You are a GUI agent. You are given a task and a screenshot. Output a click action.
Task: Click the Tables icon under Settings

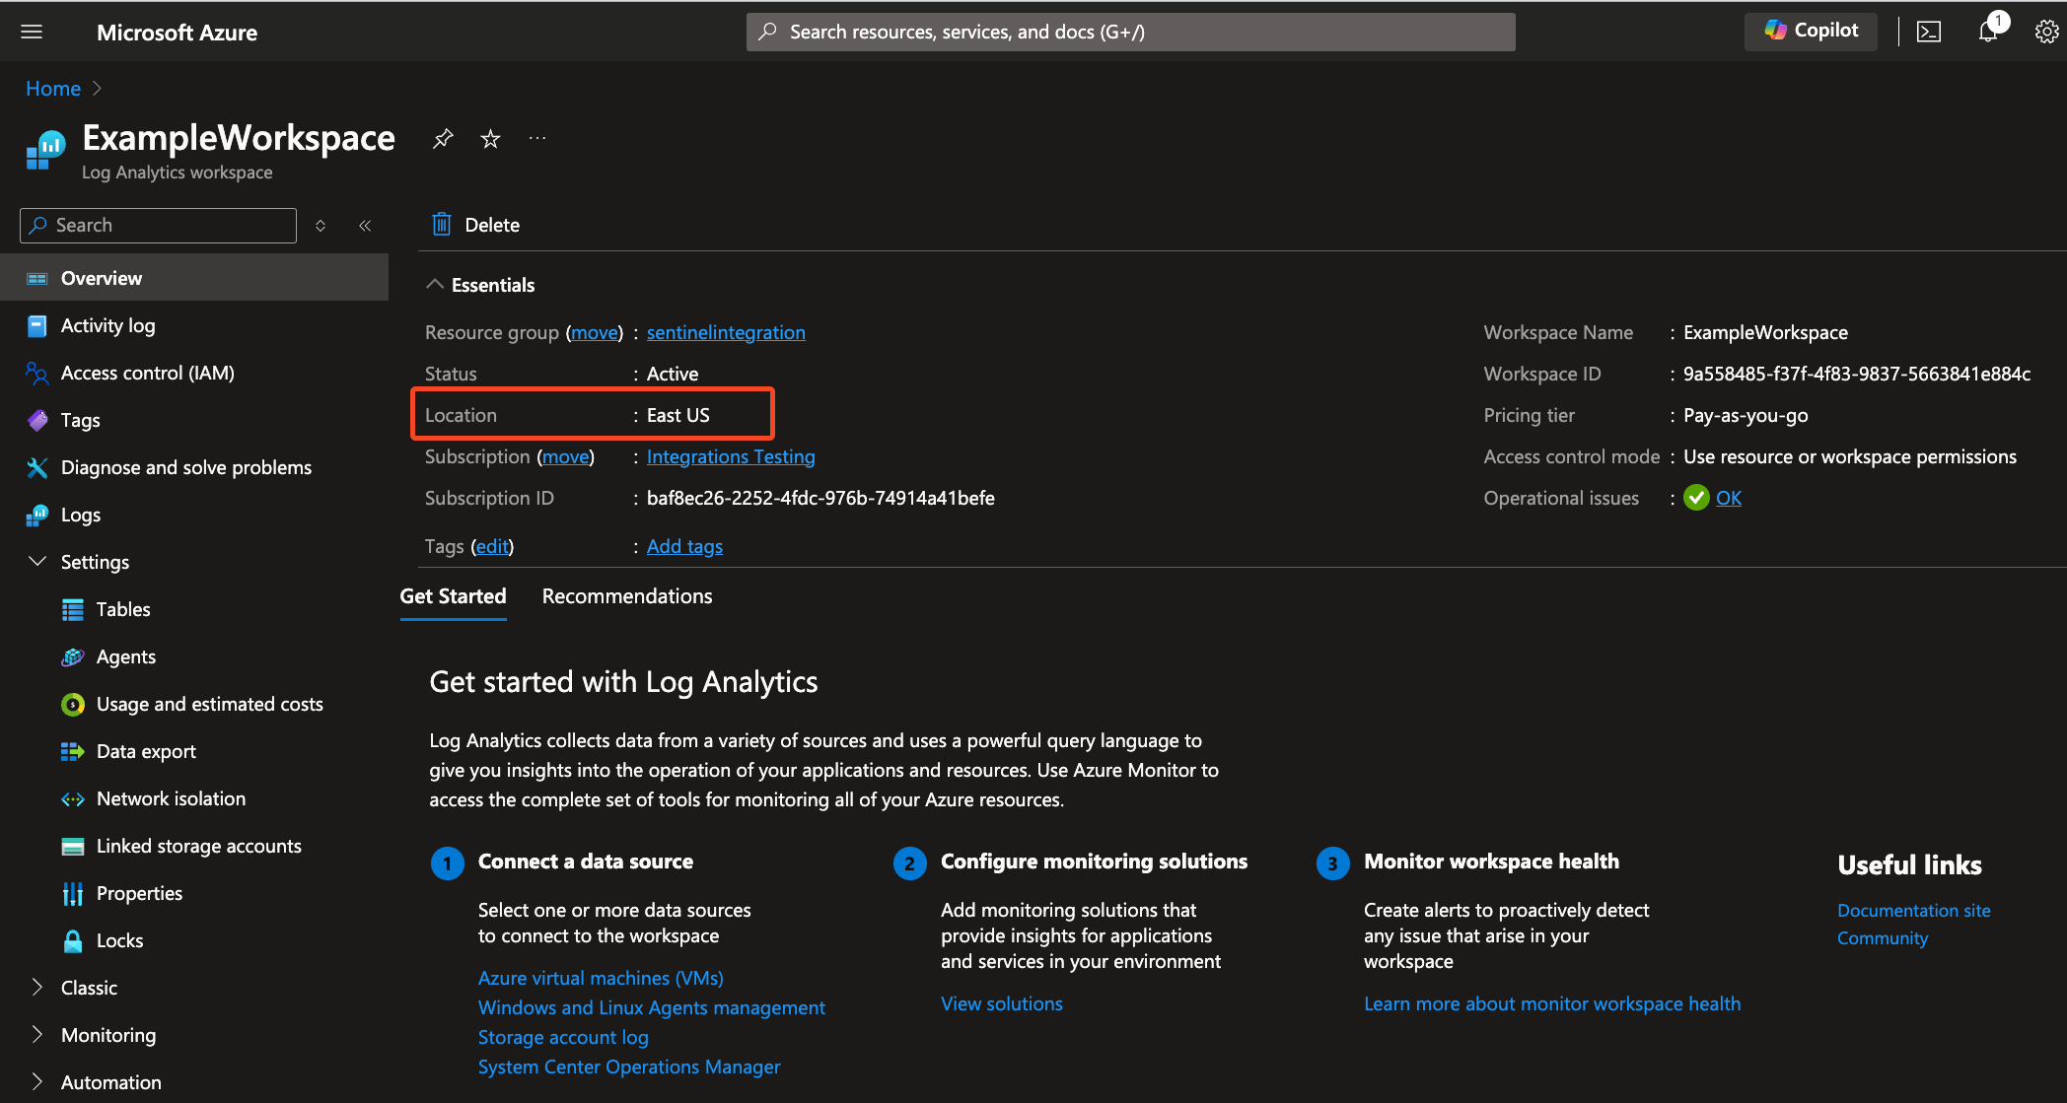(x=73, y=609)
